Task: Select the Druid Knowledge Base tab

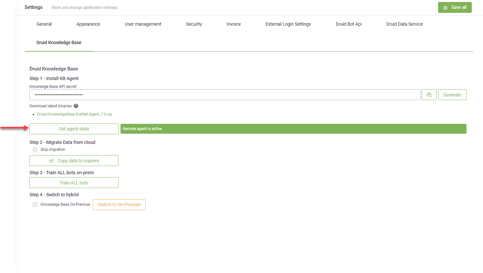Action: pos(59,42)
